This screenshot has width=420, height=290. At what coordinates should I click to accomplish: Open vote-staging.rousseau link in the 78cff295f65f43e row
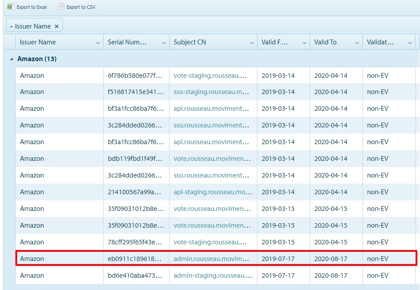[210, 242]
